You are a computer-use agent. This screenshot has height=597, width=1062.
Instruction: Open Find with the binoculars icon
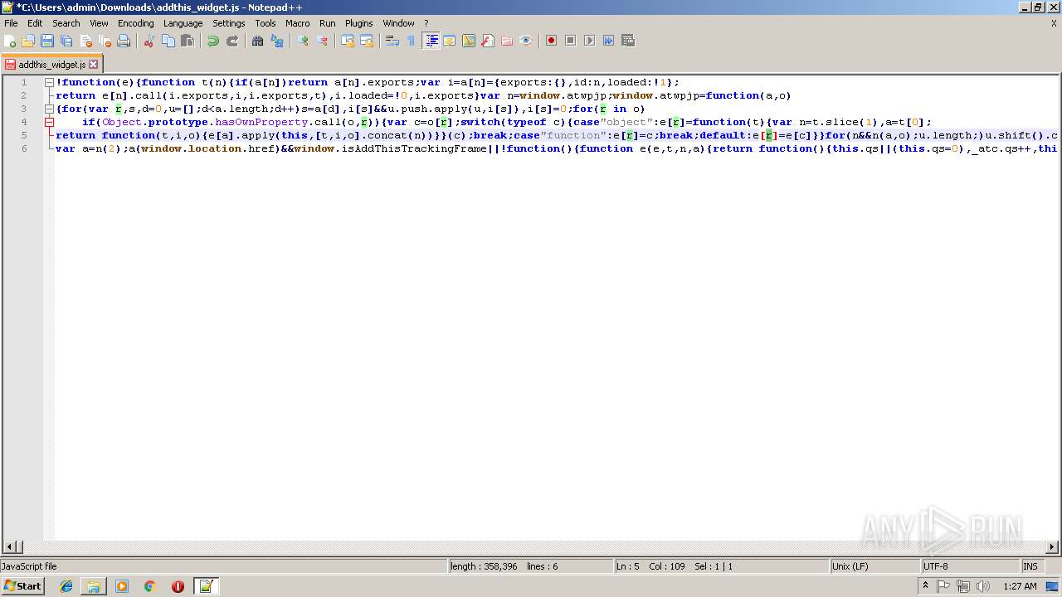(258, 41)
